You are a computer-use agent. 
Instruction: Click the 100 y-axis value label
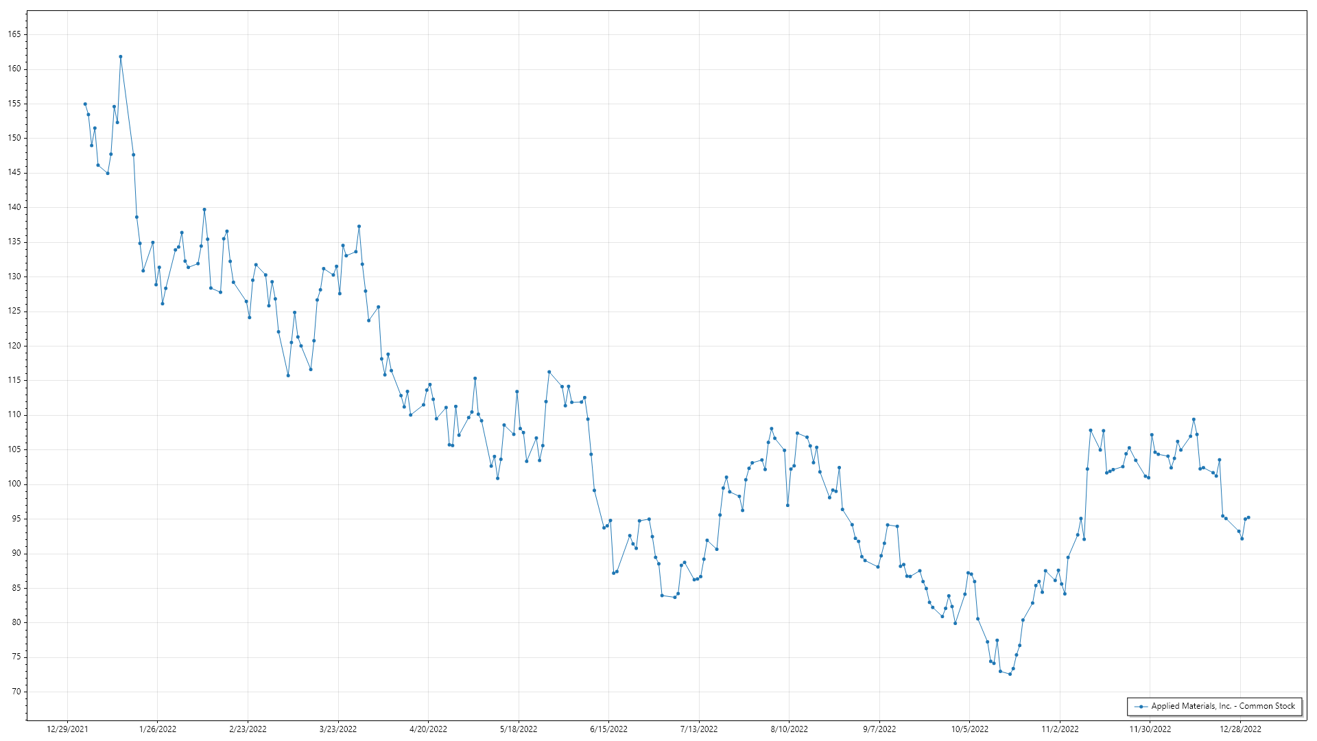14,484
